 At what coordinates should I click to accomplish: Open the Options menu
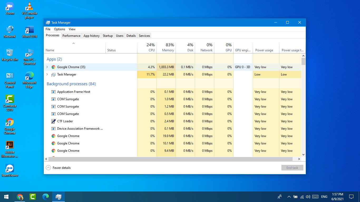[x=59, y=29]
